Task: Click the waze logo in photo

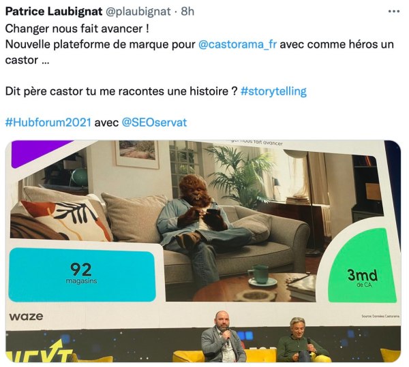Action: click(x=26, y=317)
